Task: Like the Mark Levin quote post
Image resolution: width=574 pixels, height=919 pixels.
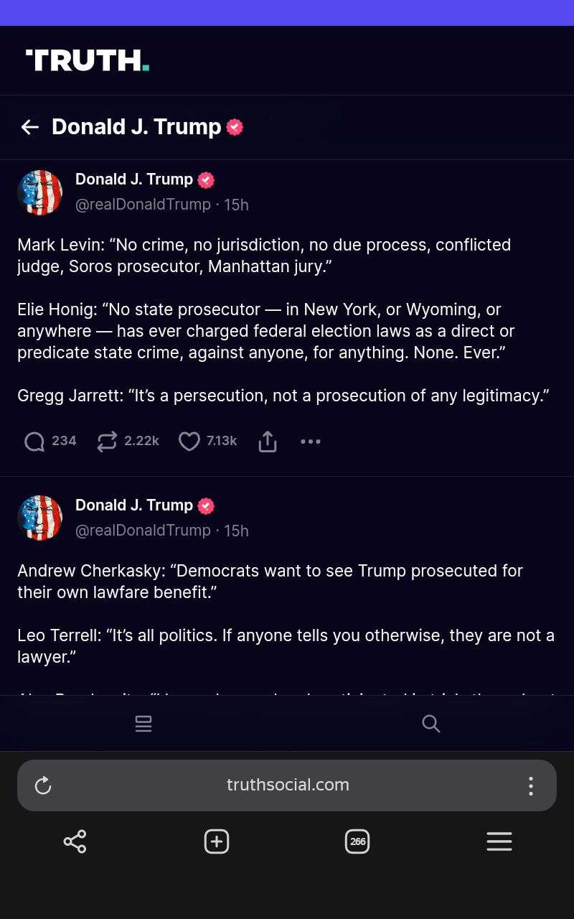Action: click(x=189, y=441)
